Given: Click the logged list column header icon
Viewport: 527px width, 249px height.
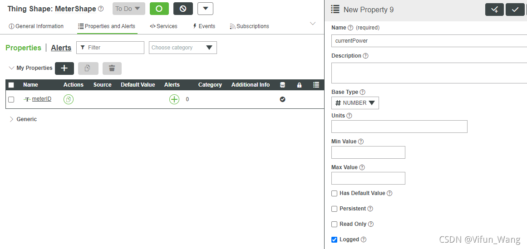Looking at the screenshot, I should pyautogui.click(x=316, y=85).
